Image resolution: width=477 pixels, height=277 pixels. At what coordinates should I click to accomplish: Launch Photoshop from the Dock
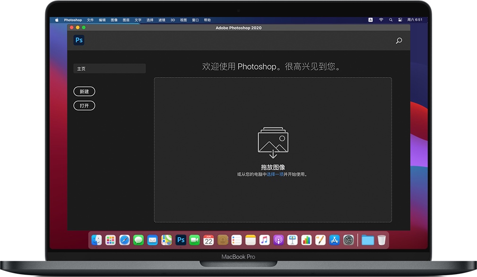click(x=181, y=240)
